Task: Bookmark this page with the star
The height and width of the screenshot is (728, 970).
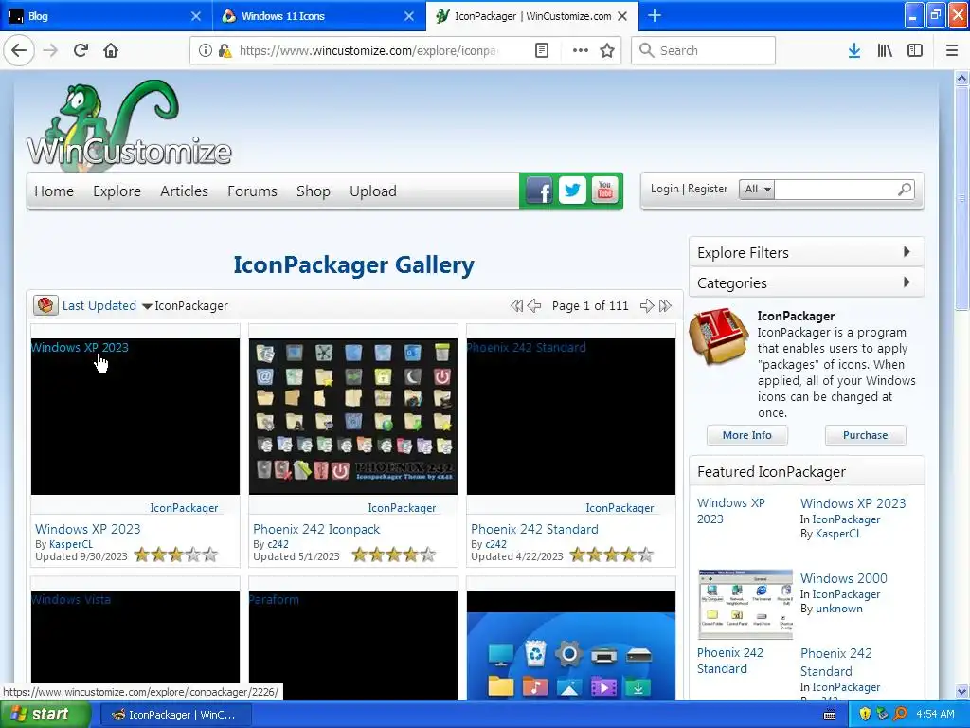Action: coord(607,51)
